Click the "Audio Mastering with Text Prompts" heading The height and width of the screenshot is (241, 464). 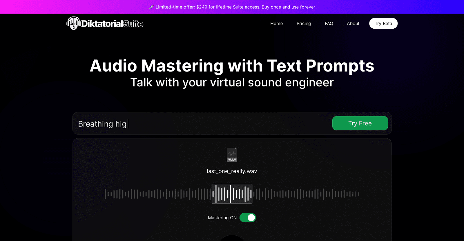coord(232,66)
